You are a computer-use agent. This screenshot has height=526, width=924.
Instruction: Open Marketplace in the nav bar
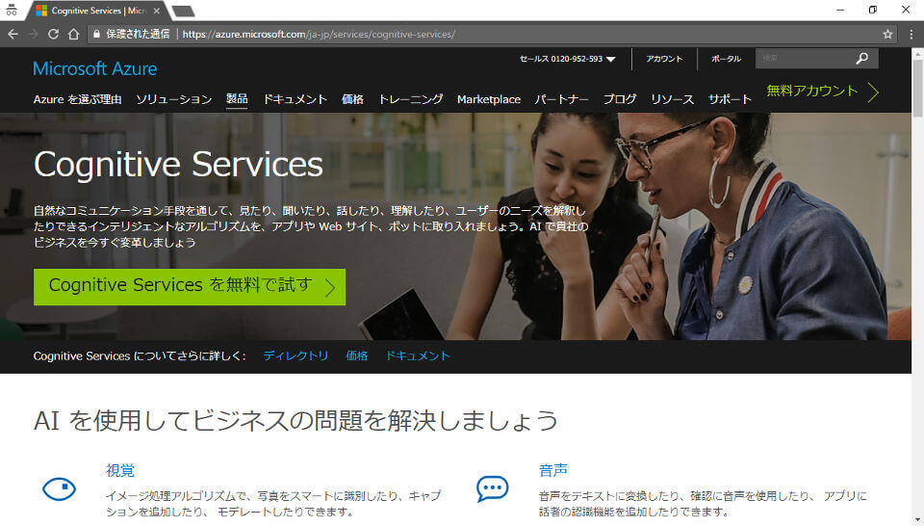pyautogui.click(x=489, y=99)
